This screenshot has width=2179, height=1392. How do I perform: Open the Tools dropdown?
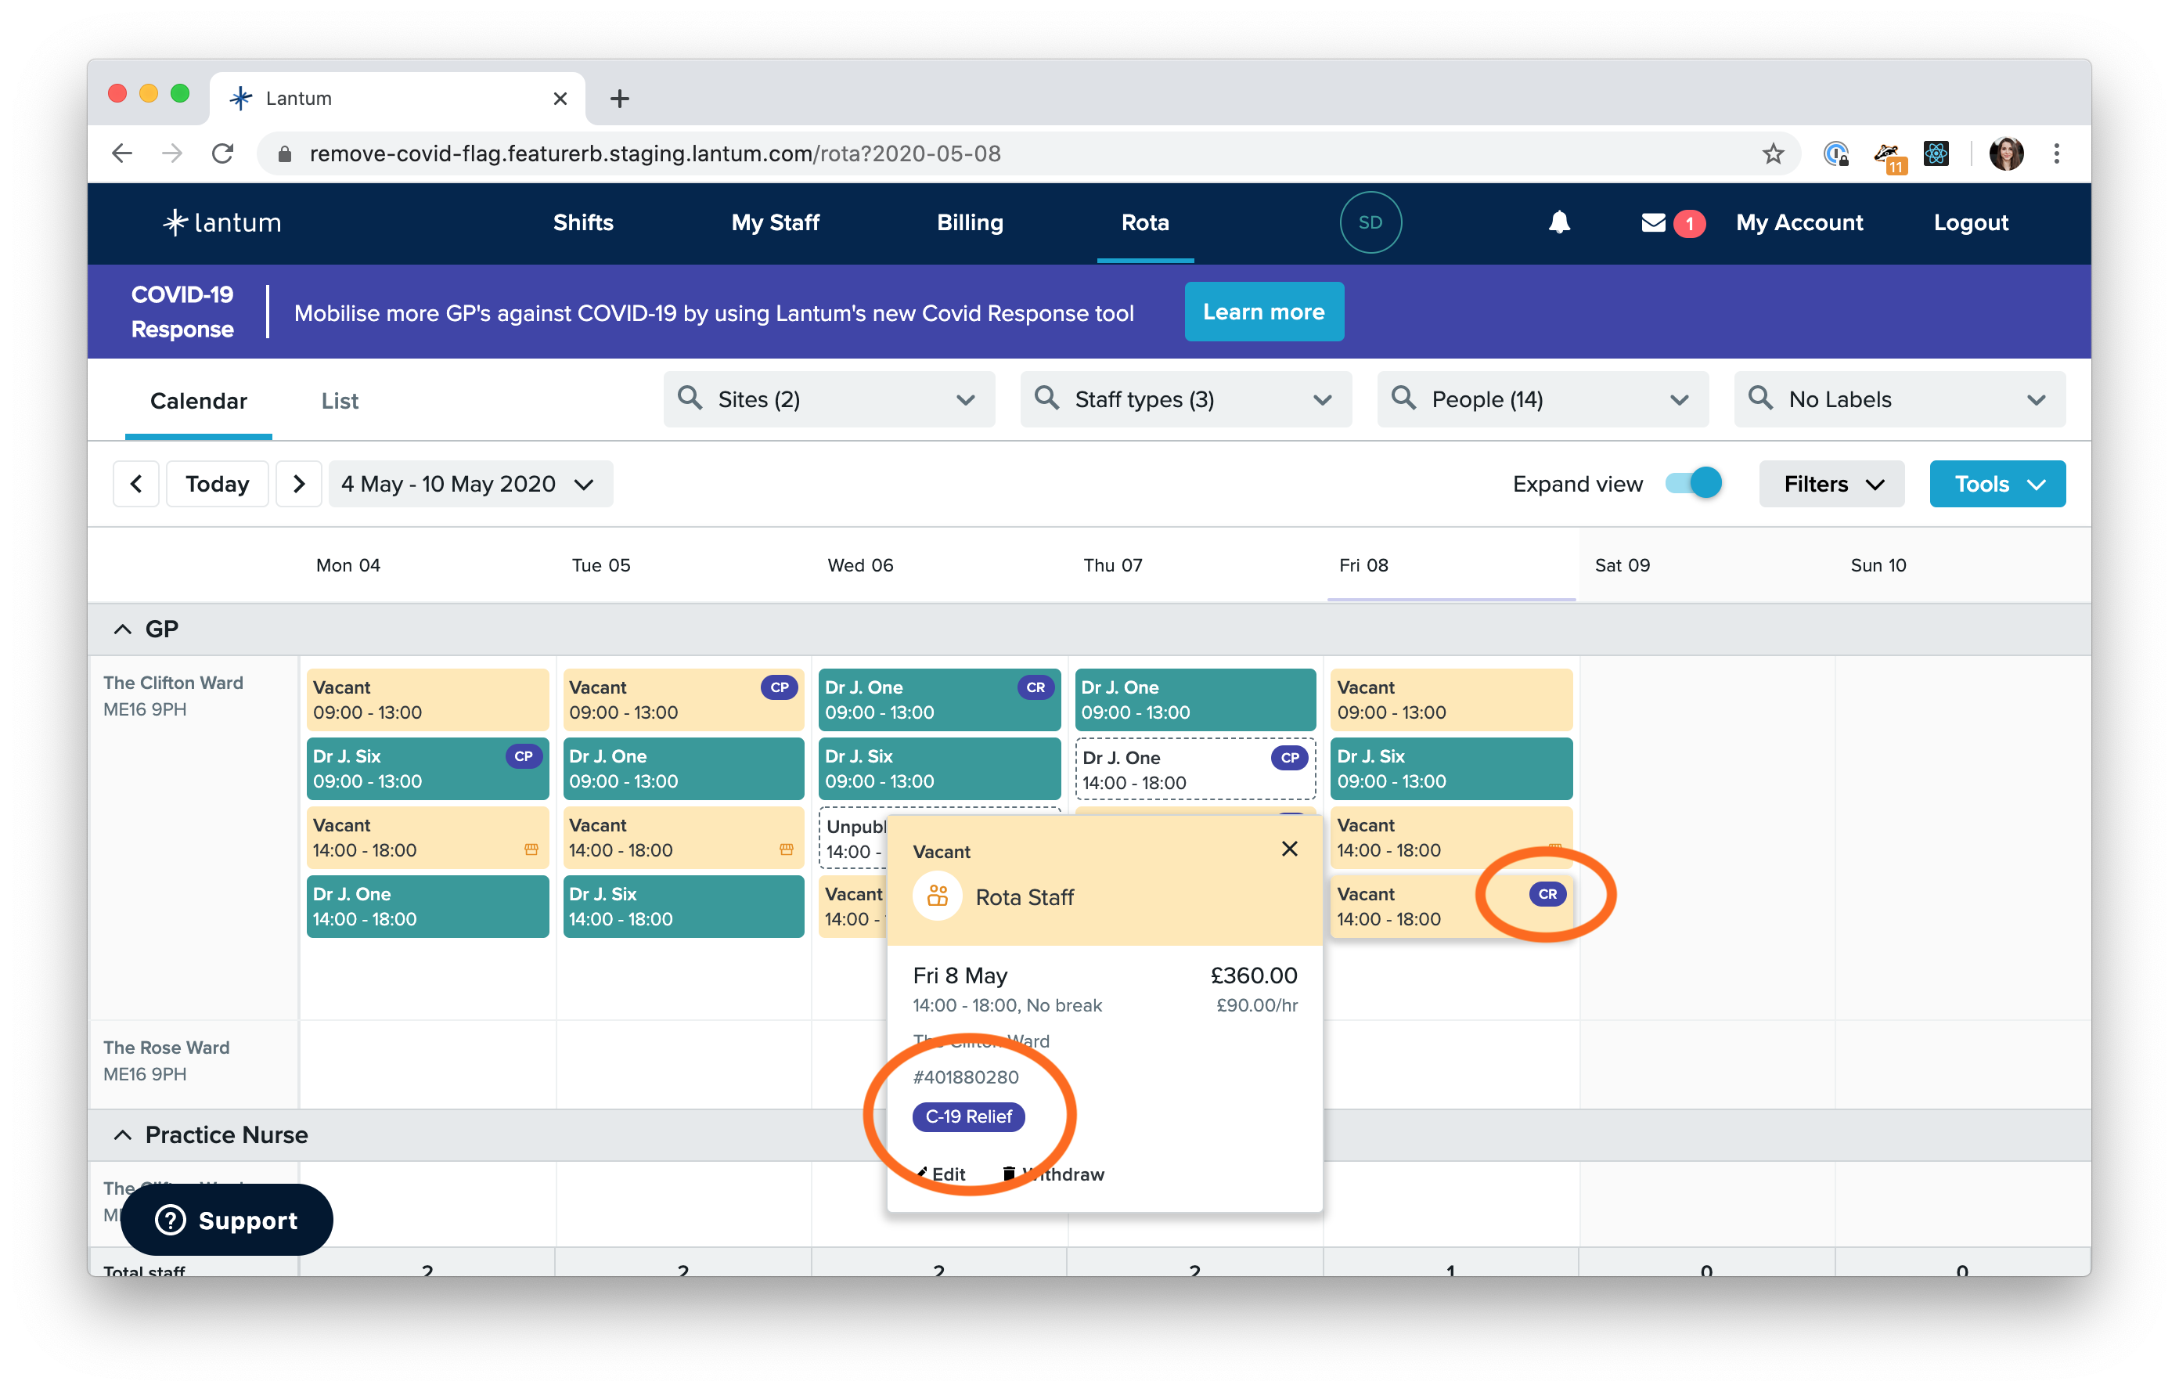pyautogui.click(x=1997, y=484)
